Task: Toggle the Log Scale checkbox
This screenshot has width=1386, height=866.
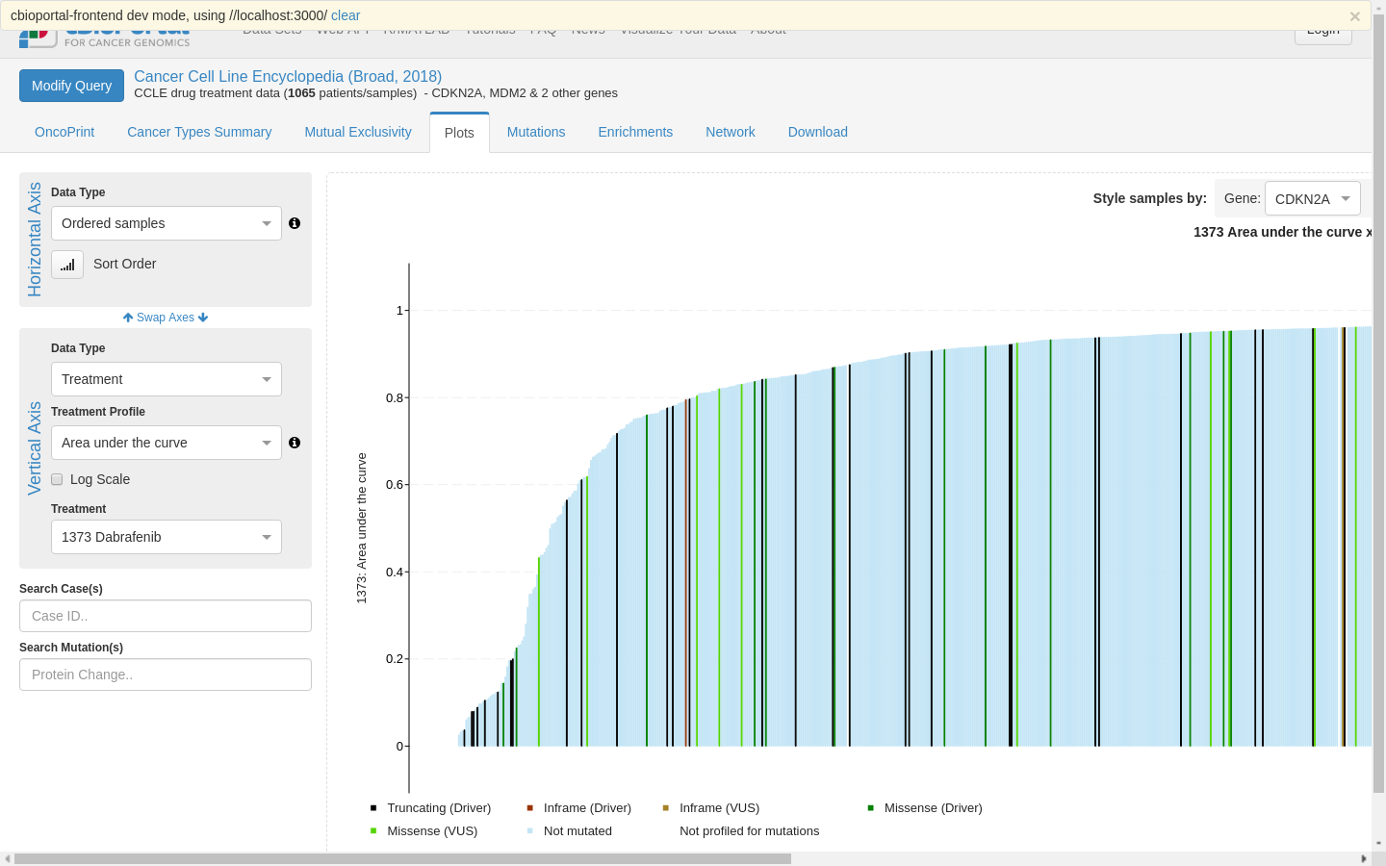Action: 57,479
